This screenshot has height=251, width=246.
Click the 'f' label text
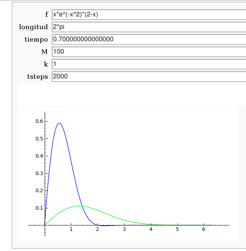click(46, 15)
